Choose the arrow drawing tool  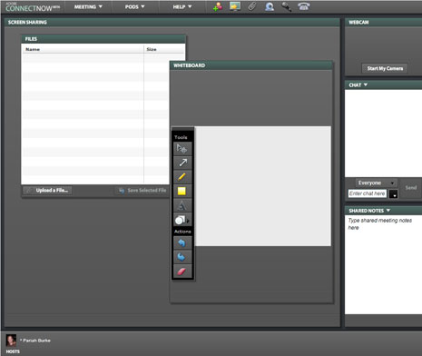[x=182, y=163]
